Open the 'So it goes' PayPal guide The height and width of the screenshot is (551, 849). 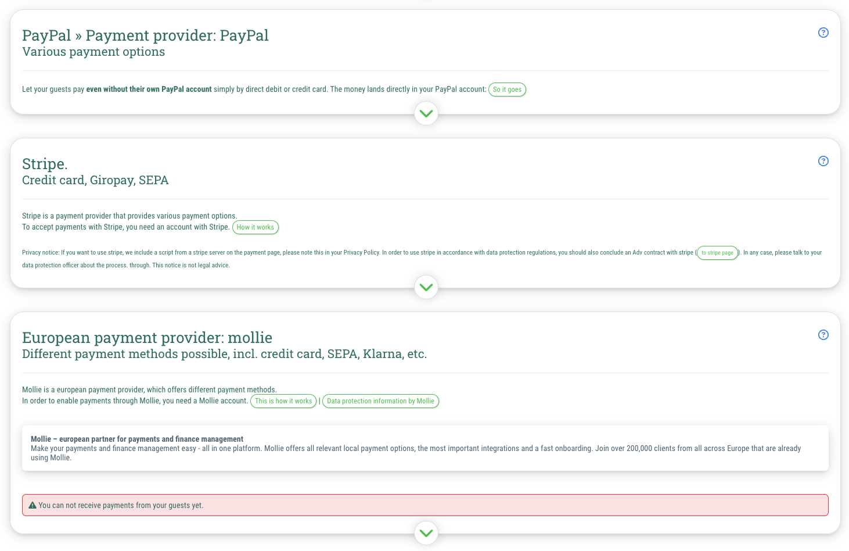[508, 90]
